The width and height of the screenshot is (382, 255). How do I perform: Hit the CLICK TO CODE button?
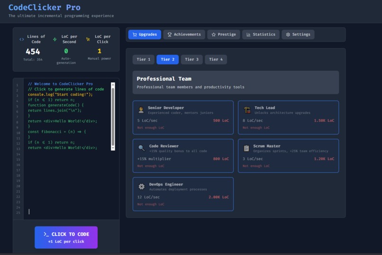click(x=66, y=237)
